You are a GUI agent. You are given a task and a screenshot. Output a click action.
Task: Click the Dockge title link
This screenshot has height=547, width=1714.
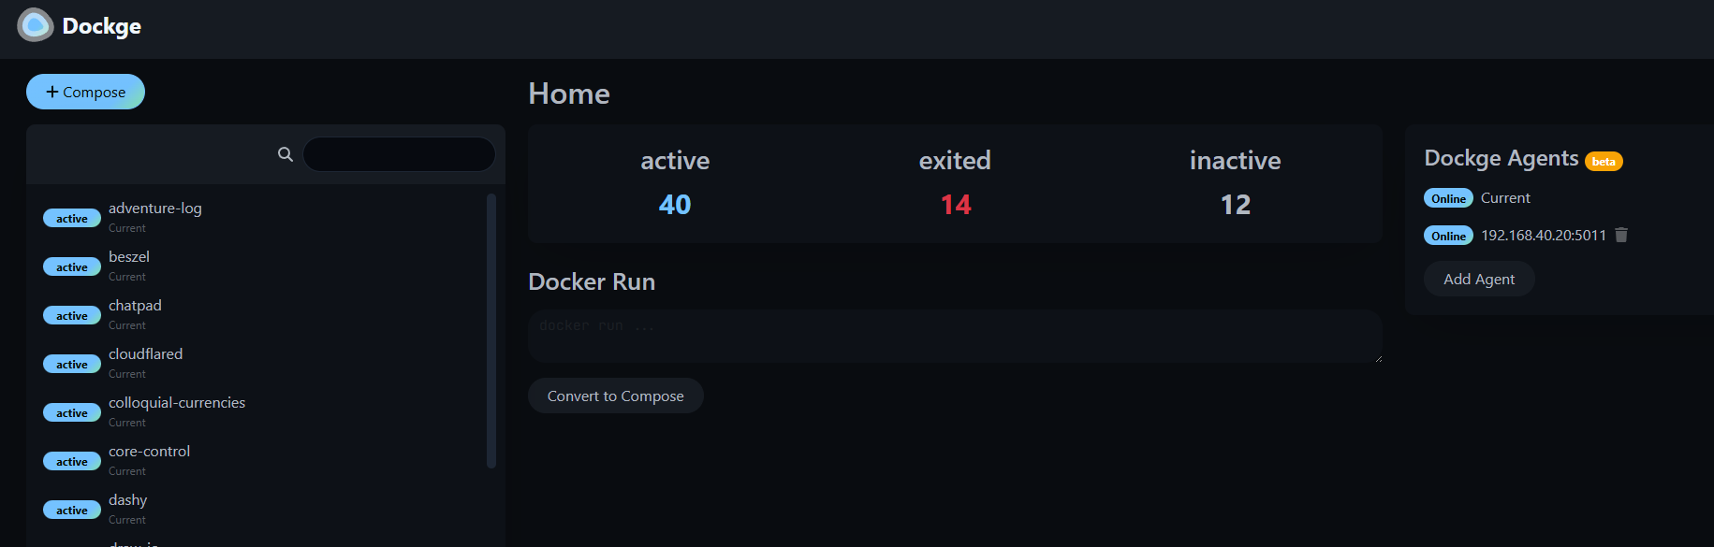101,26
